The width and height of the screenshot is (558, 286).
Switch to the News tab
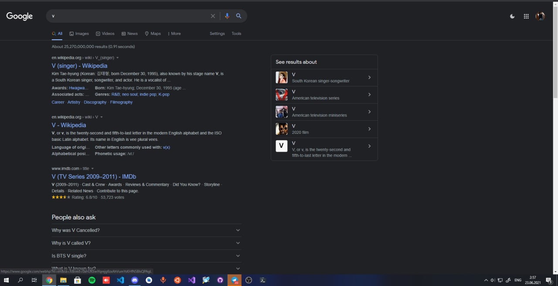(129, 34)
